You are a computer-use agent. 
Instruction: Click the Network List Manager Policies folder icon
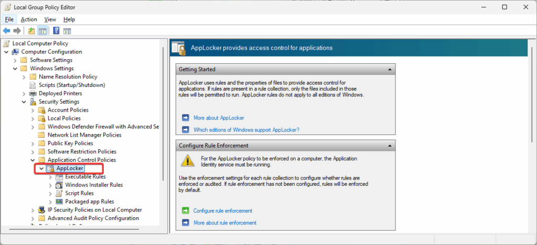pyautogui.click(x=42, y=135)
